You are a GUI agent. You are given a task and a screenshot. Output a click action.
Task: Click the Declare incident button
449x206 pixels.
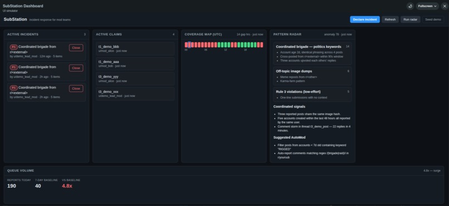tap(365, 19)
